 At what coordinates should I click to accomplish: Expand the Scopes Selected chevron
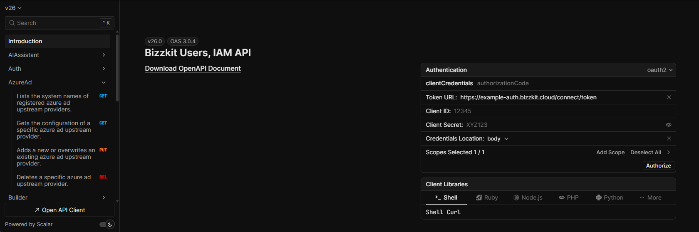(669, 152)
